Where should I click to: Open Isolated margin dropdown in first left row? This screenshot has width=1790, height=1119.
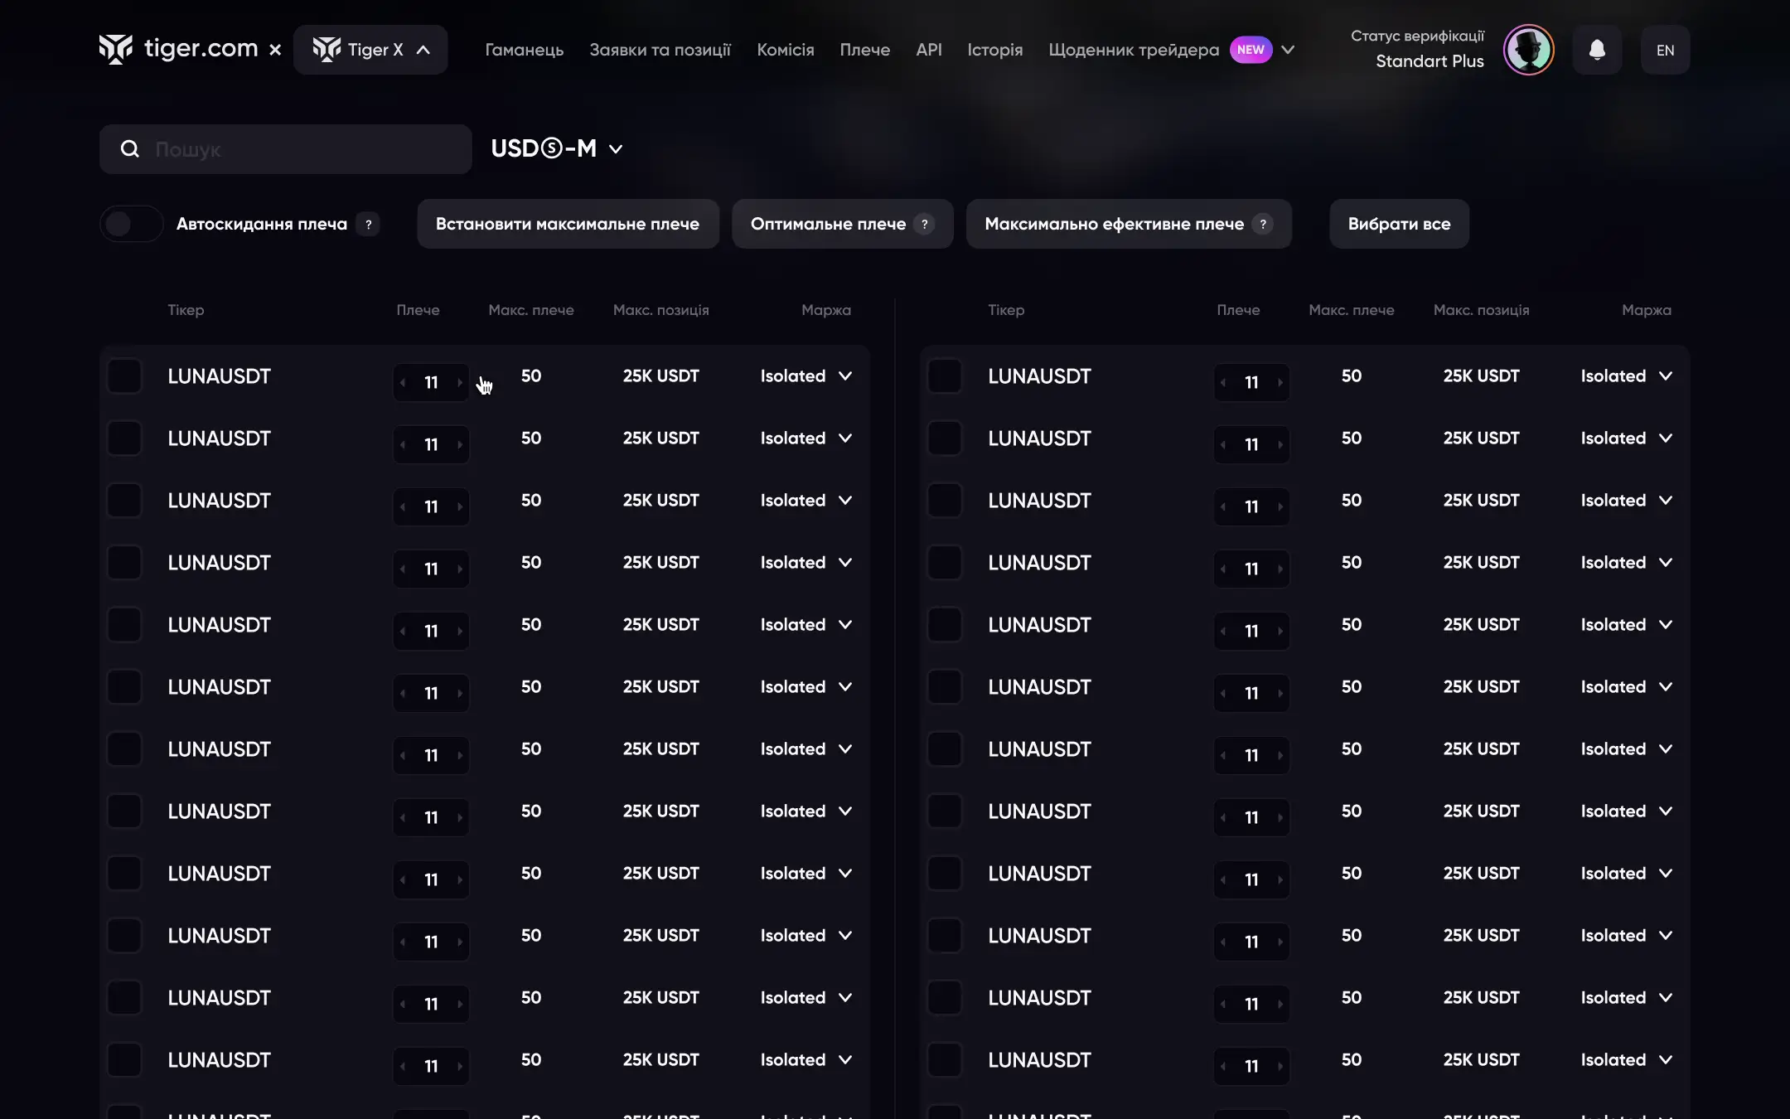[x=805, y=376]
